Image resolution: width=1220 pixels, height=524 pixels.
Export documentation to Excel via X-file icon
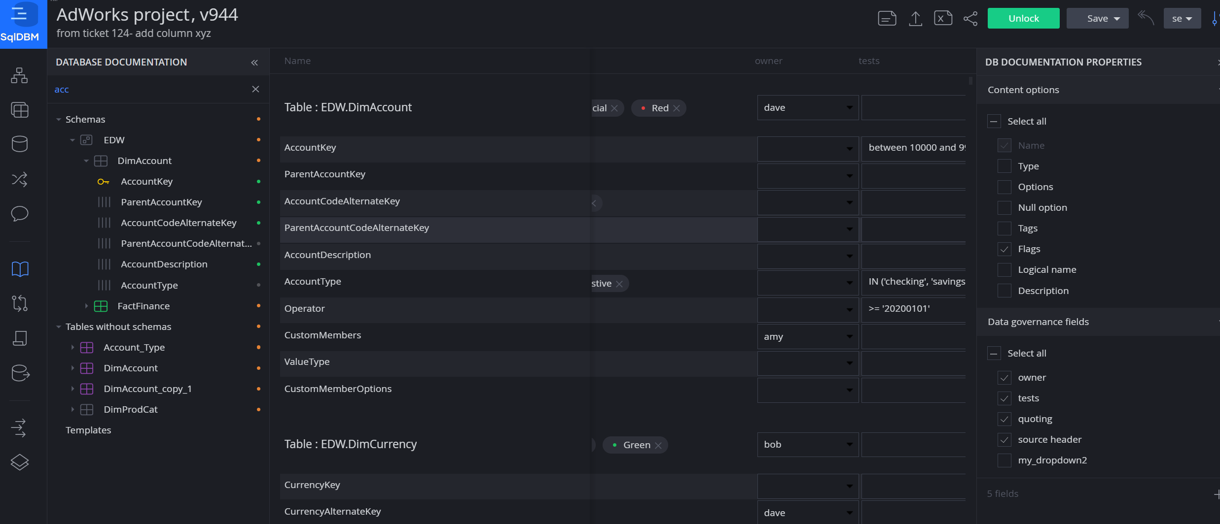tap(942, 18)
